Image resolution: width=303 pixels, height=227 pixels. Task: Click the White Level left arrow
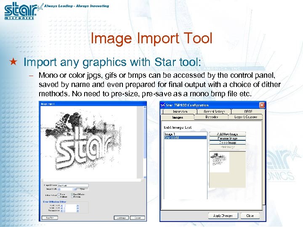[61, 208]
